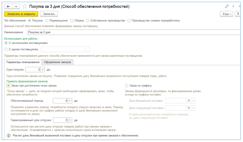The width and height of the screenshot is (243, 142).
Task: Select Перемещение as supply type
Action: point(48,21)
